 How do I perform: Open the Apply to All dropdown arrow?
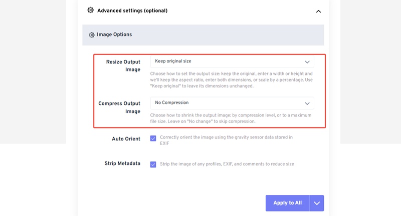tap(317, 203)
